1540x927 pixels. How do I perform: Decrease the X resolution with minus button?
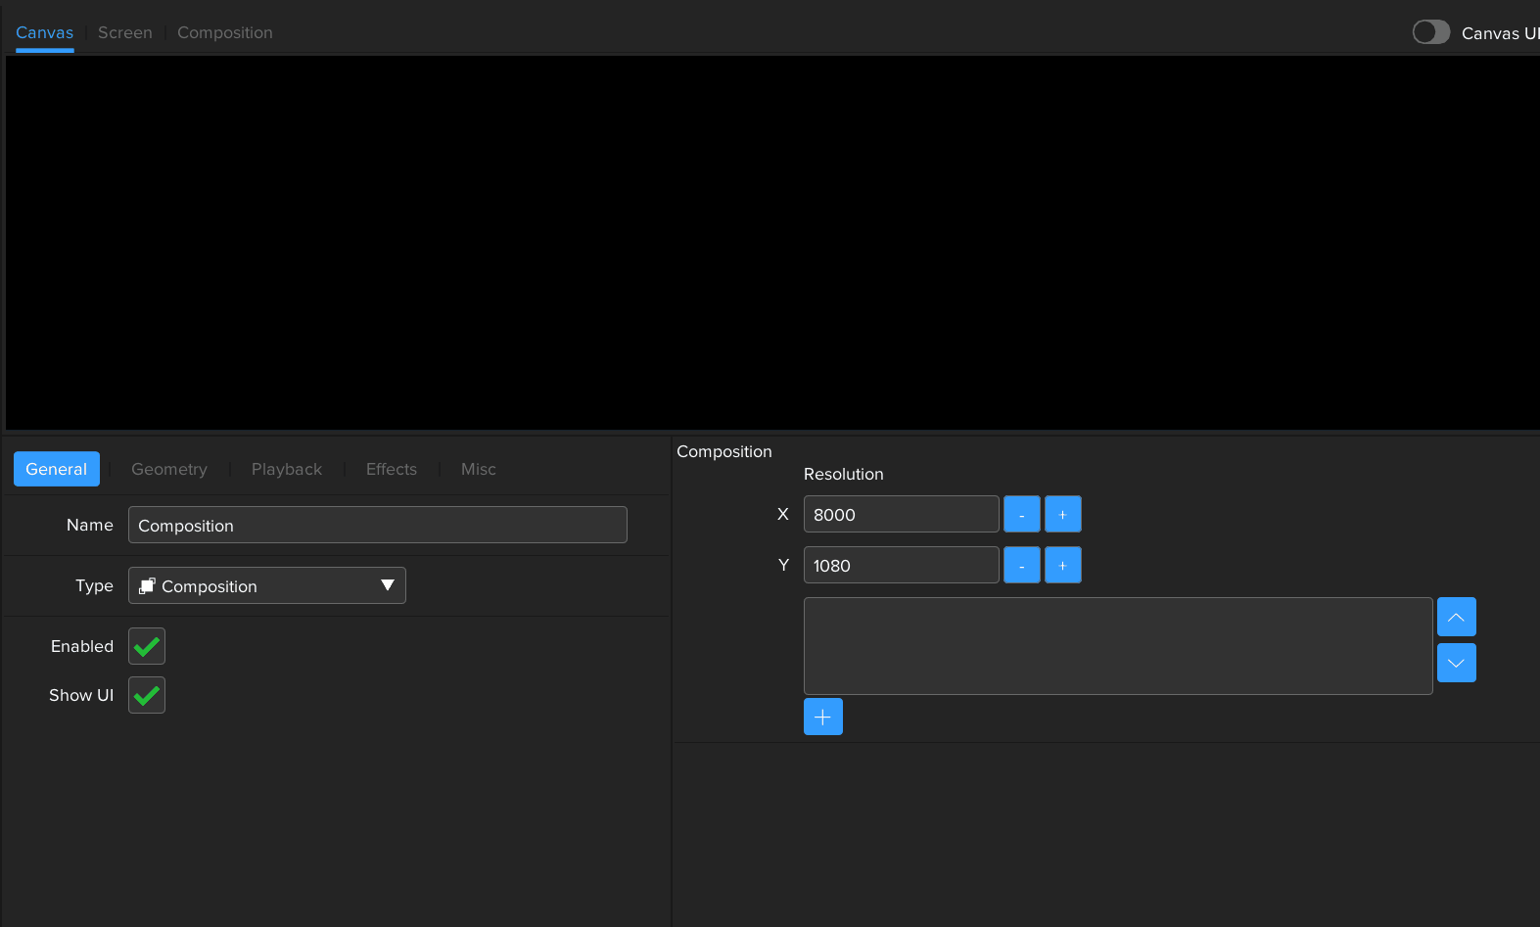[x=1021, y=514]
